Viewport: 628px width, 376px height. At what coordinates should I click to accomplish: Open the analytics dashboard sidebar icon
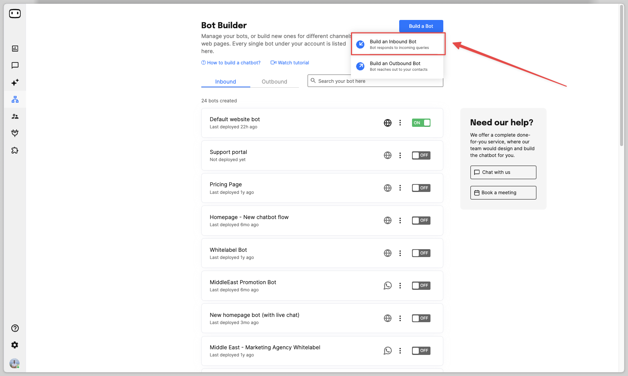(15, 49)
